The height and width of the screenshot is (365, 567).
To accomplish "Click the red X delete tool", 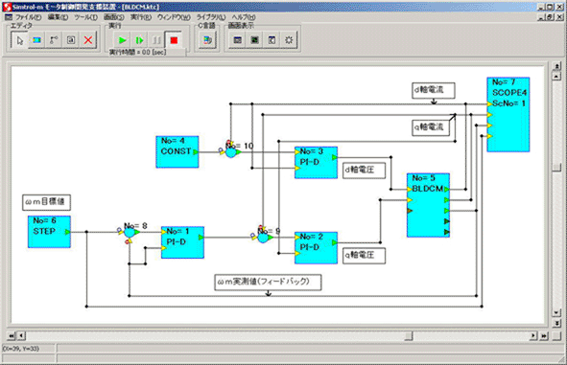I will click(x=88, y=40).
